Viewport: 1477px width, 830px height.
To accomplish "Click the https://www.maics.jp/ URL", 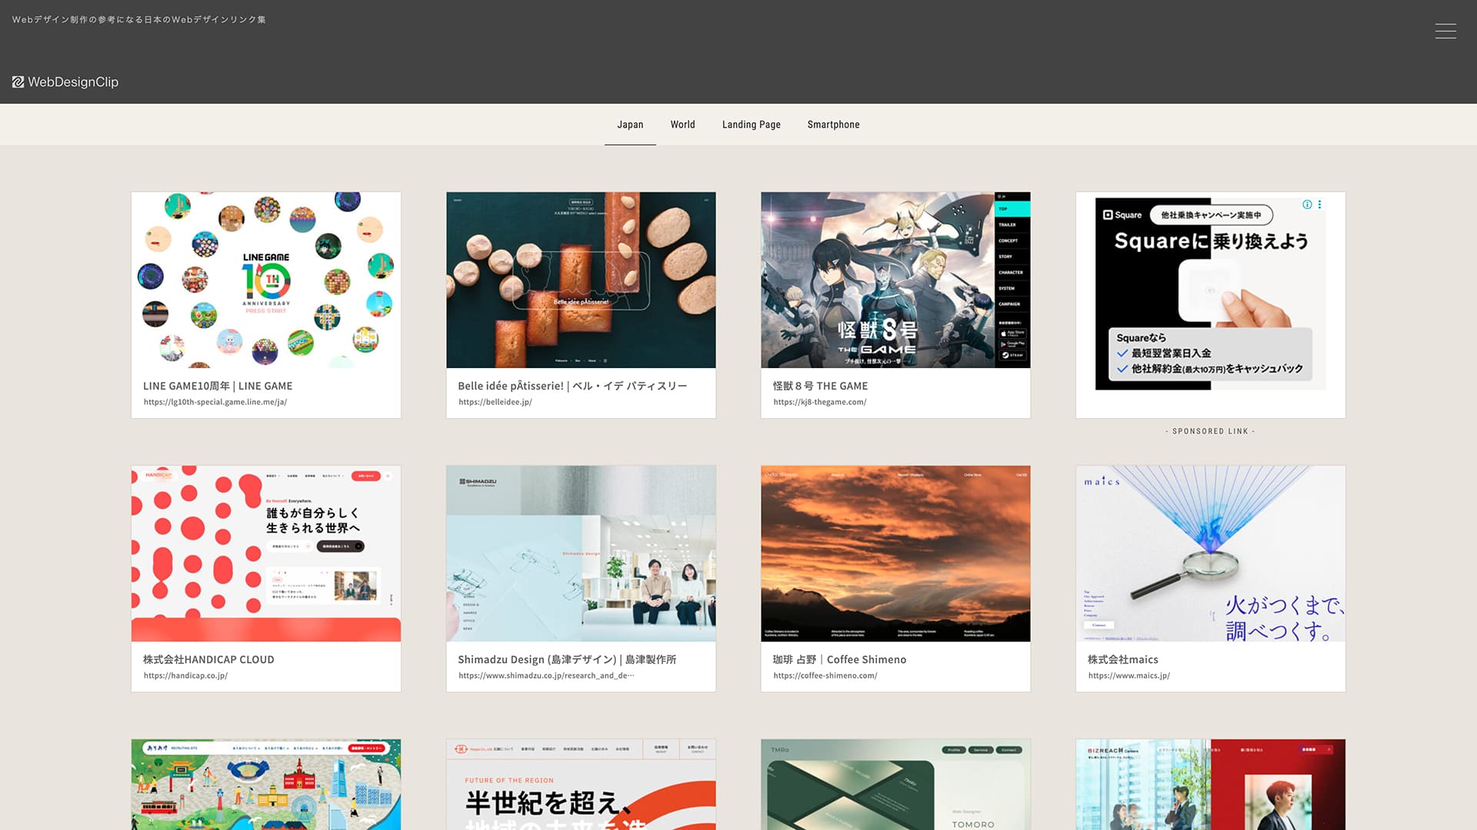I will click(1129, 676).
